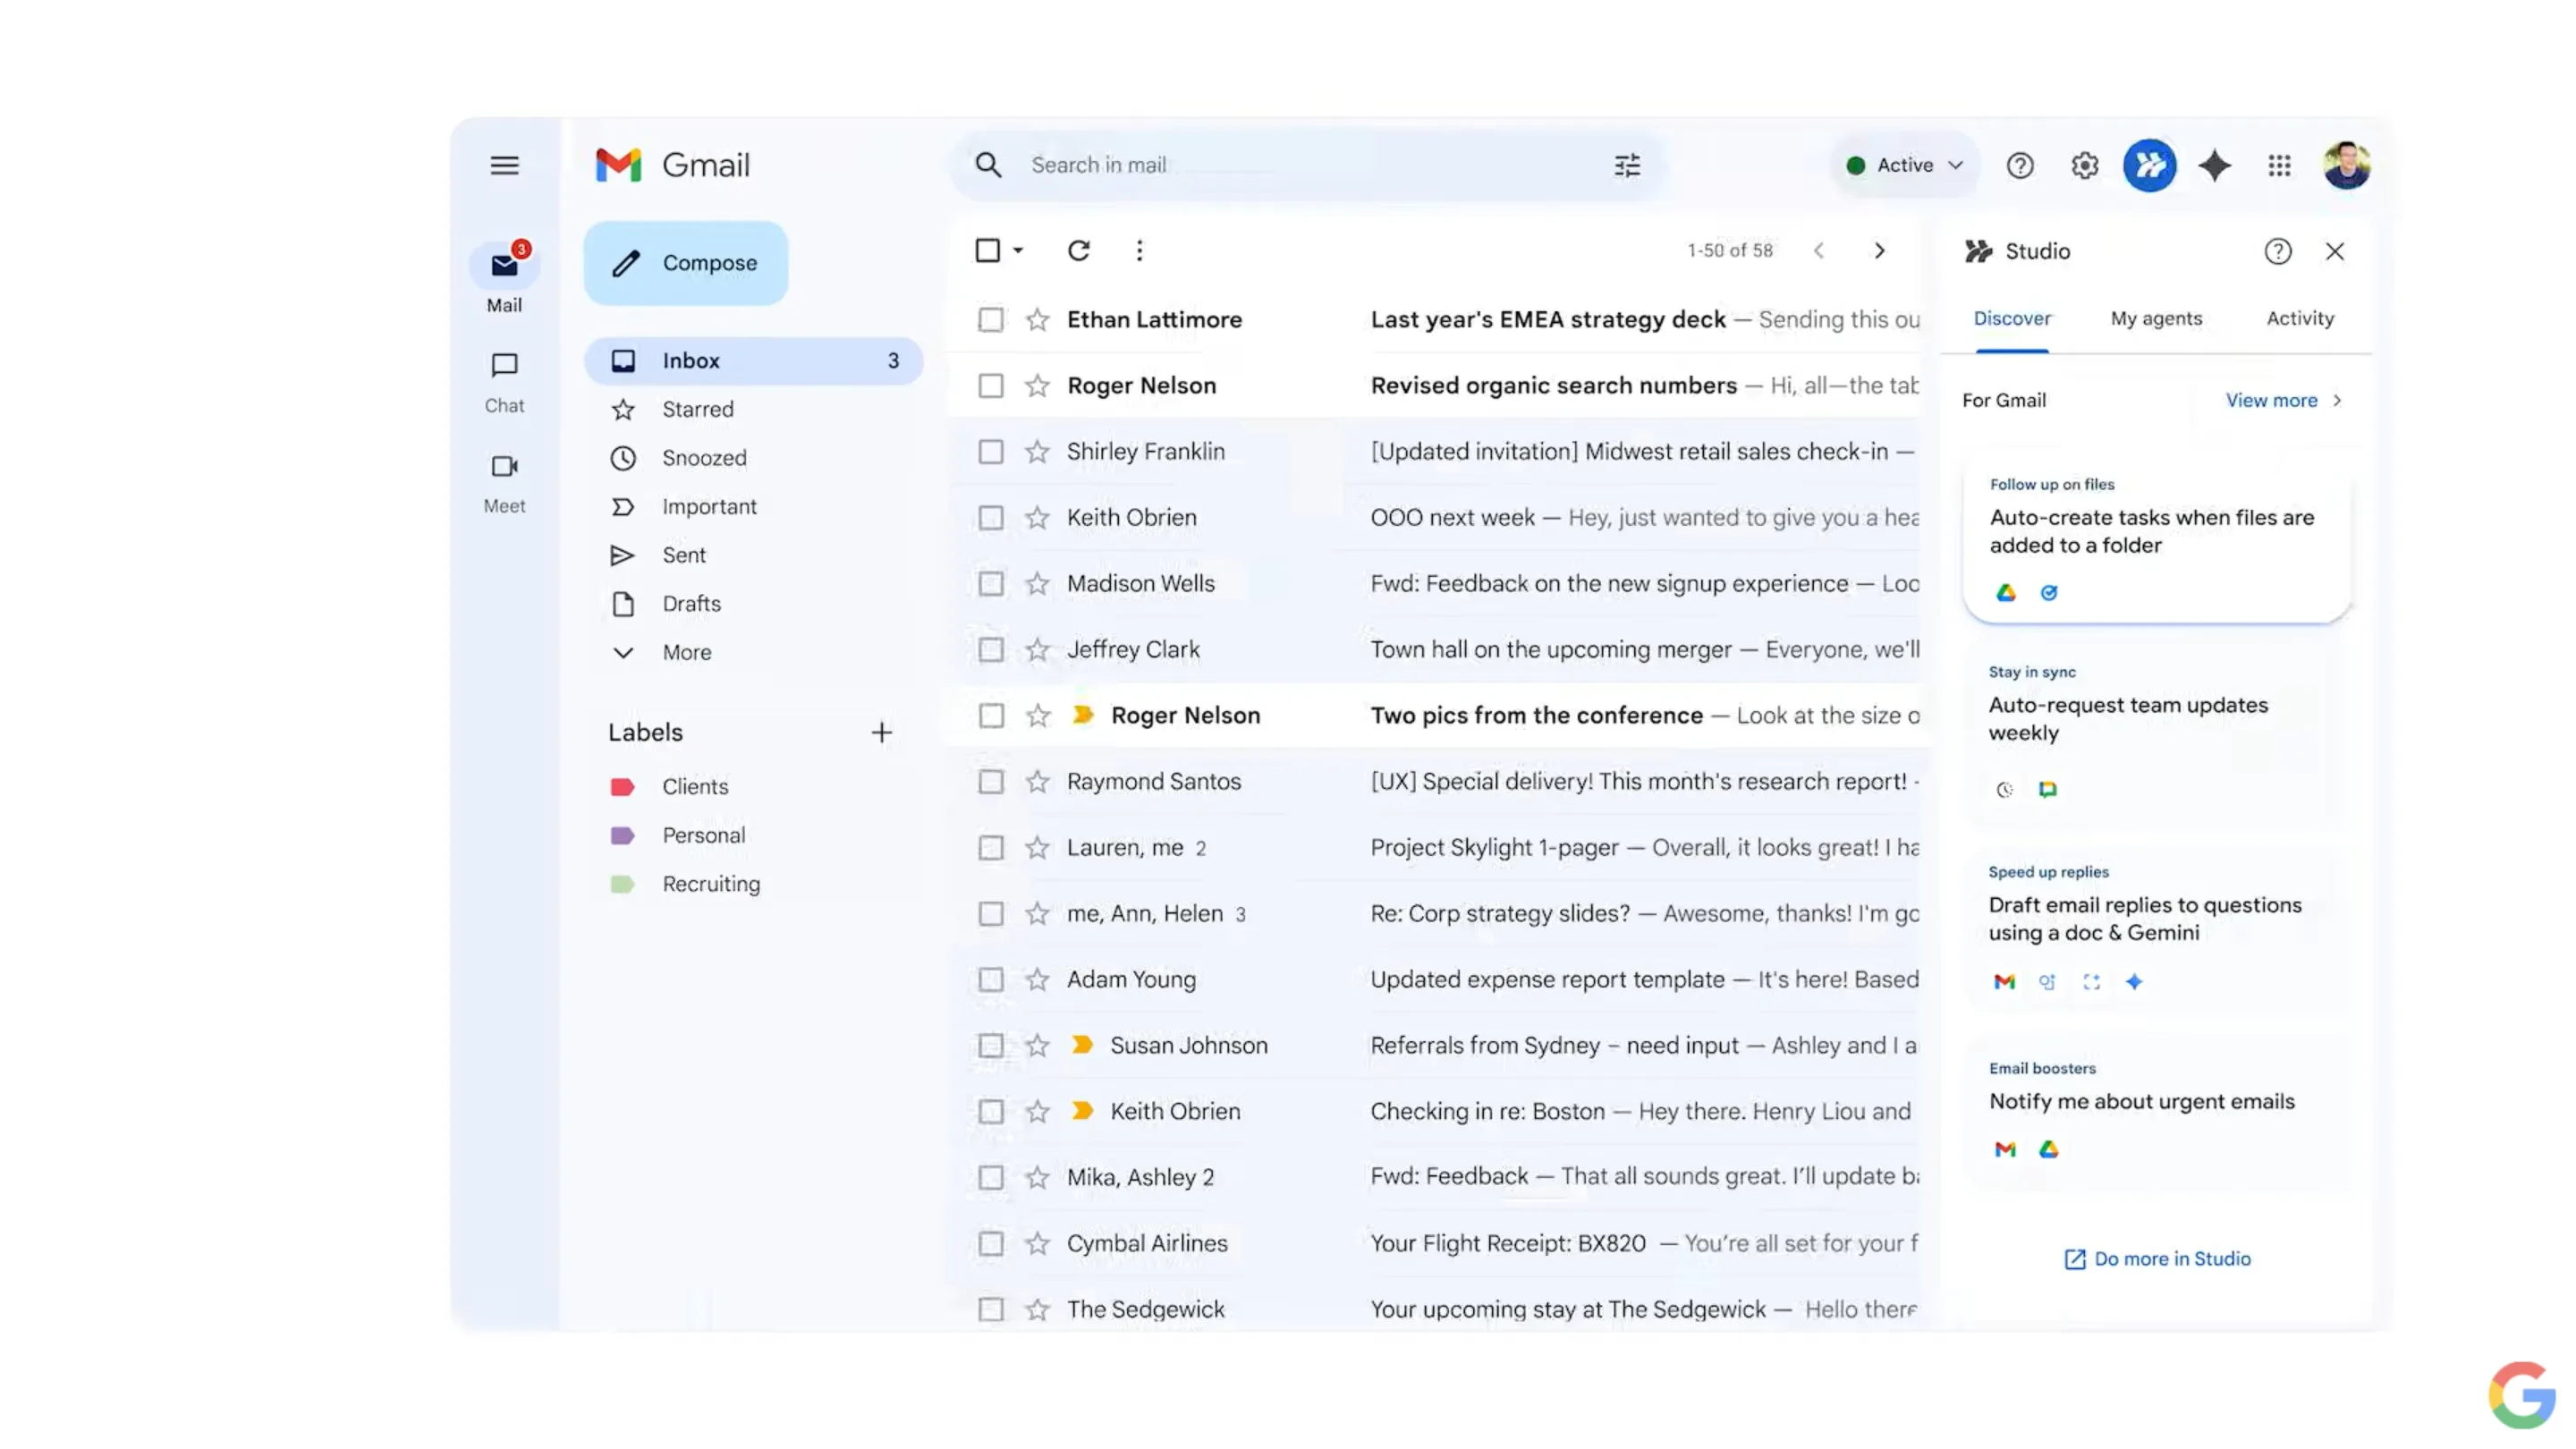This screenshot has width=2576, height=1449.
Task: Select the Keith Obrien OOO email checkbox
Action: [x=990, y=518]
